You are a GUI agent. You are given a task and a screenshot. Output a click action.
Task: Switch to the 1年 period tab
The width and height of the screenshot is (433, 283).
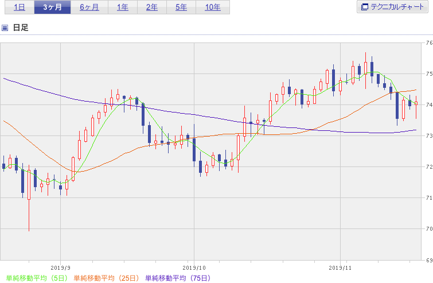pos(123,7)
